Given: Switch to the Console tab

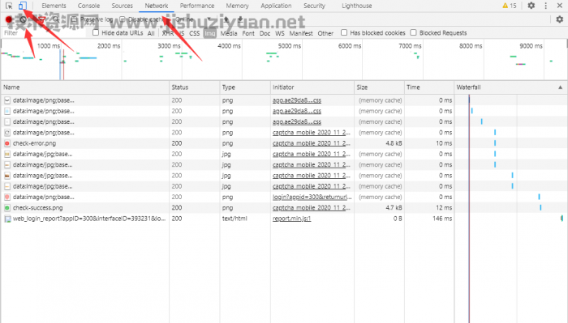Looking at the screenshot, I should click(x=88, y=6).
